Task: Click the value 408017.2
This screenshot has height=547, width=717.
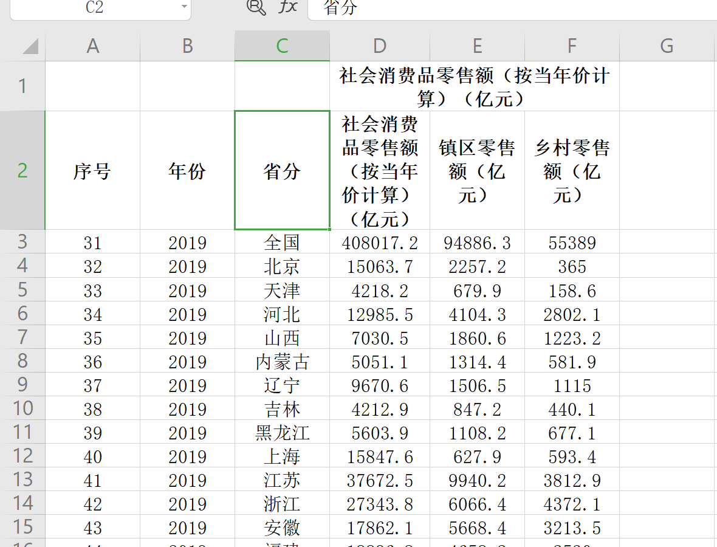Action: point(380,243)
